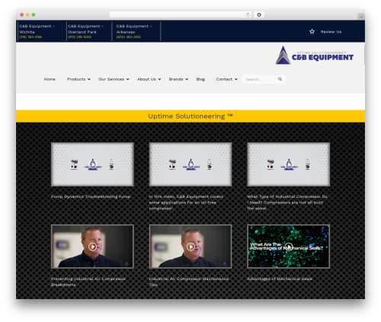Click Industrial Air Compressor Maintenance Tips caption
Viewport: 381px width, 322px height.
189,282
